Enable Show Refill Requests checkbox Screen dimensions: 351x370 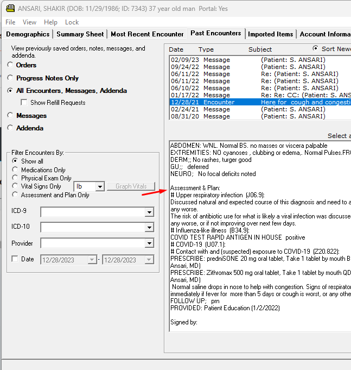(24, 103)
